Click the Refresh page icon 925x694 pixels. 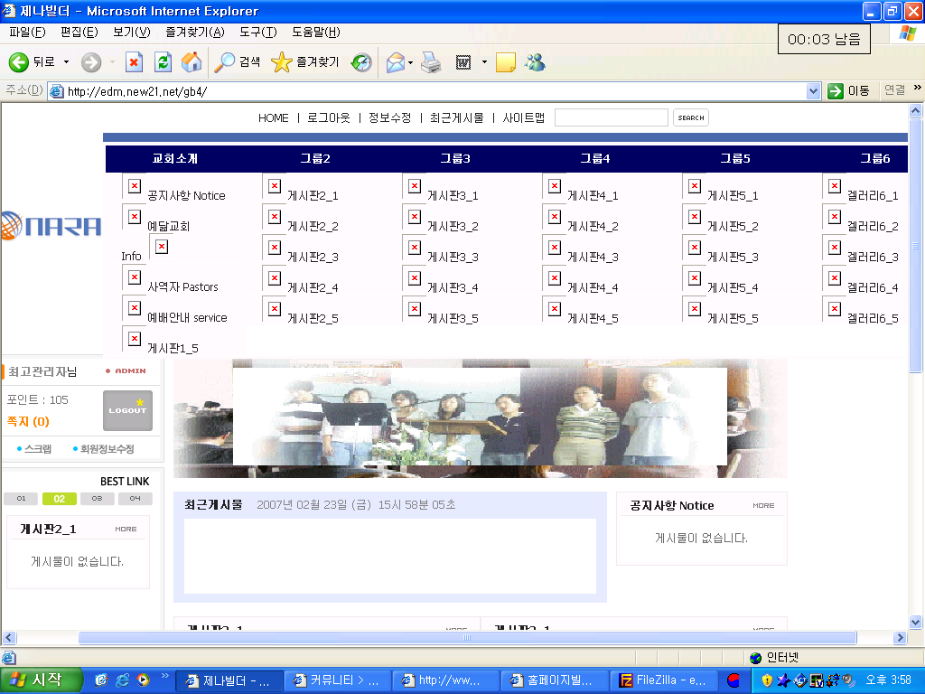click(x=163, y=62)
